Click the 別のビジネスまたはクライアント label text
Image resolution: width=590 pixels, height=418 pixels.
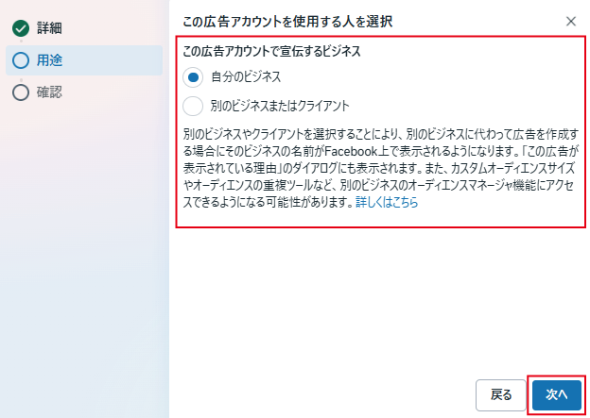pyautogui.click(x=280, y=106)
